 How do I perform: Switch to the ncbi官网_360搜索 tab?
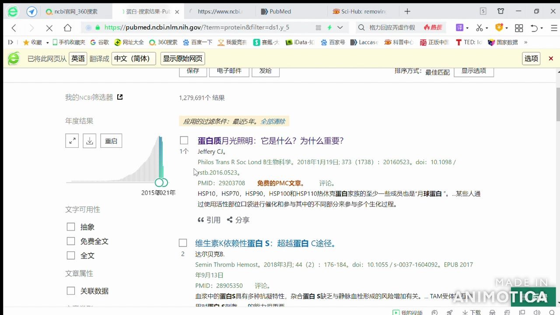click(77, 11)
